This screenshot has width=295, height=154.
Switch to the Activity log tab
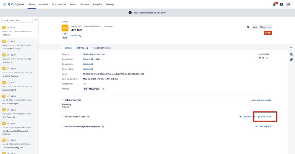point(82,48)
